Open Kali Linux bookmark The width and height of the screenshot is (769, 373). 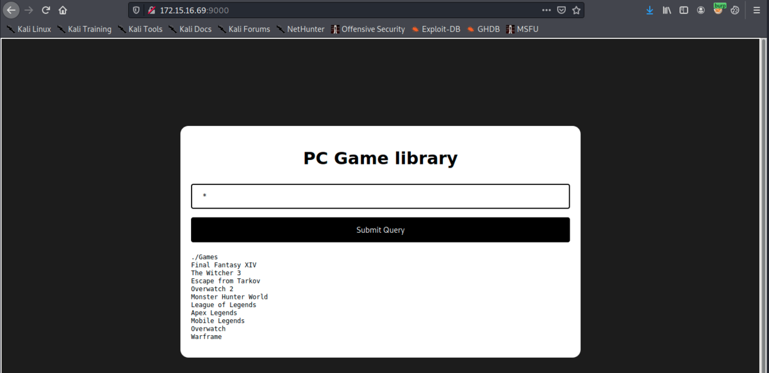click(29, 29)
